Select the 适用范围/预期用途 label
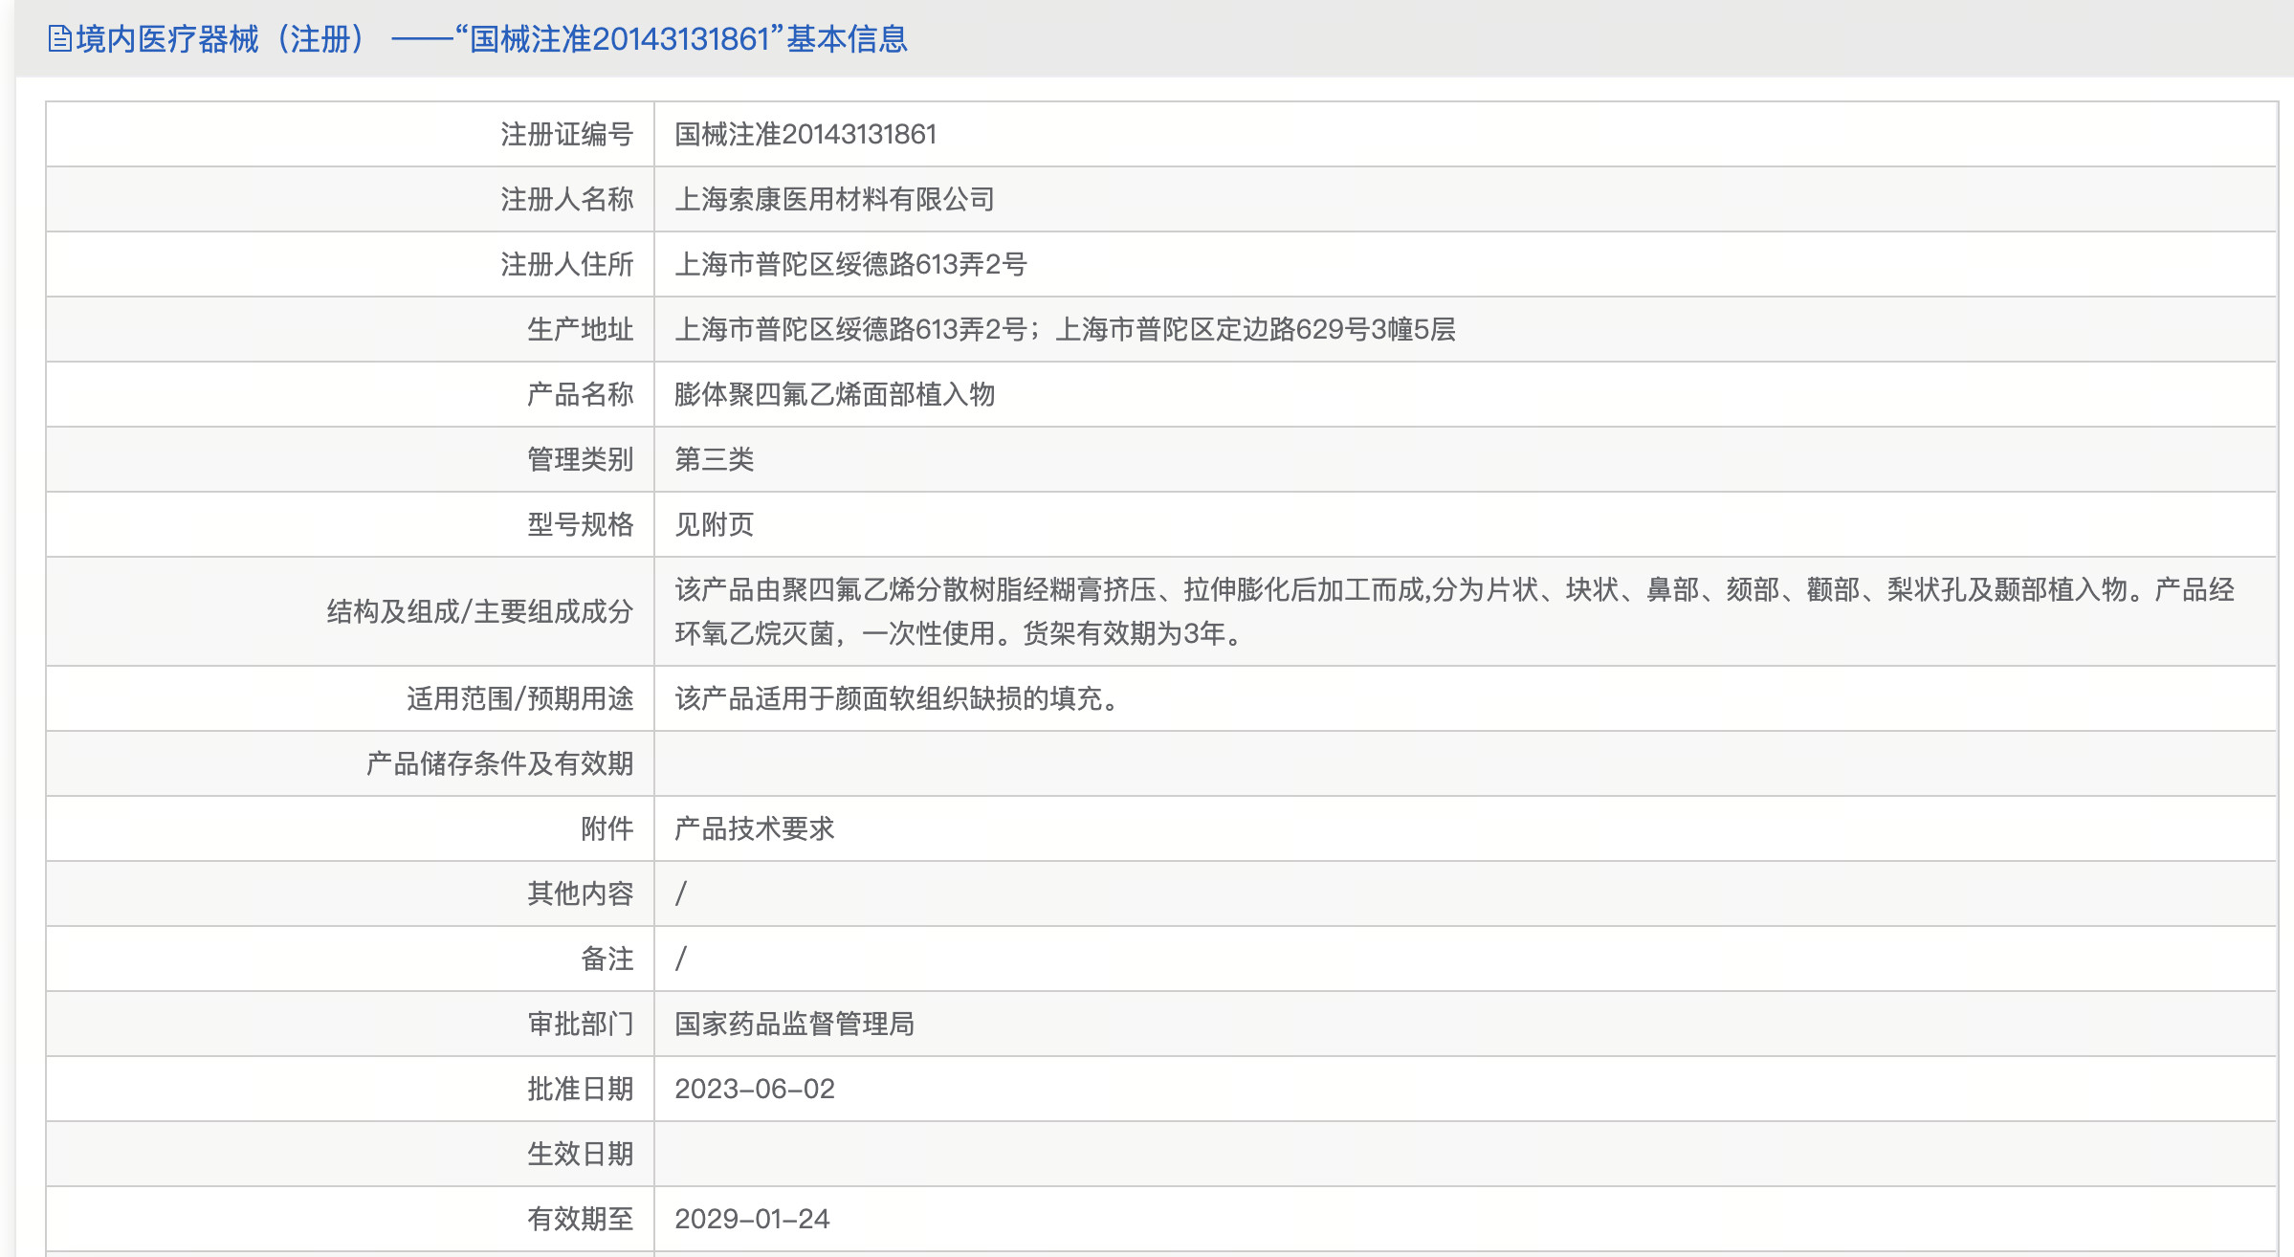Viewport: 2294px width, 1257px height. coord(519,698)
